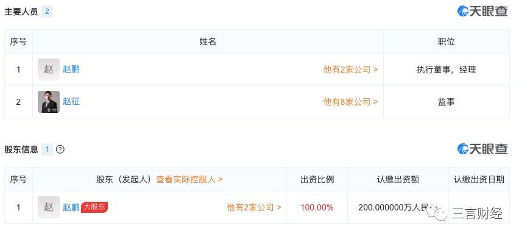Click the 认缴出资额 column header

click(x=398, y=180)
